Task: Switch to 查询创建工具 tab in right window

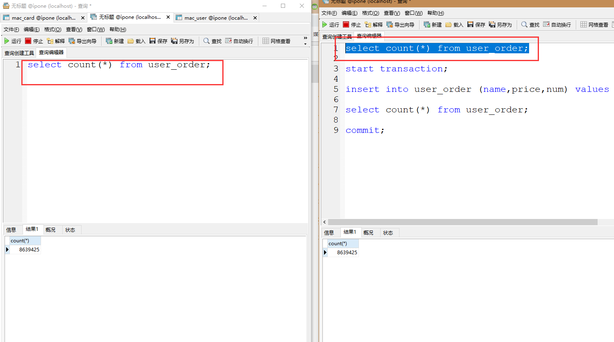Action: 337,36
